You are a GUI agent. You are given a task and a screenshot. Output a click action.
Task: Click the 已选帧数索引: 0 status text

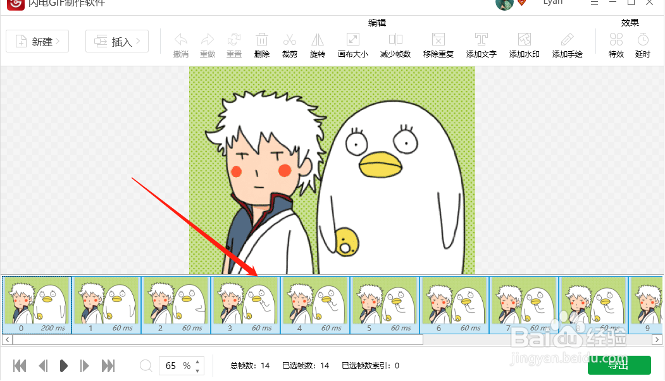[x=370, y=366]
